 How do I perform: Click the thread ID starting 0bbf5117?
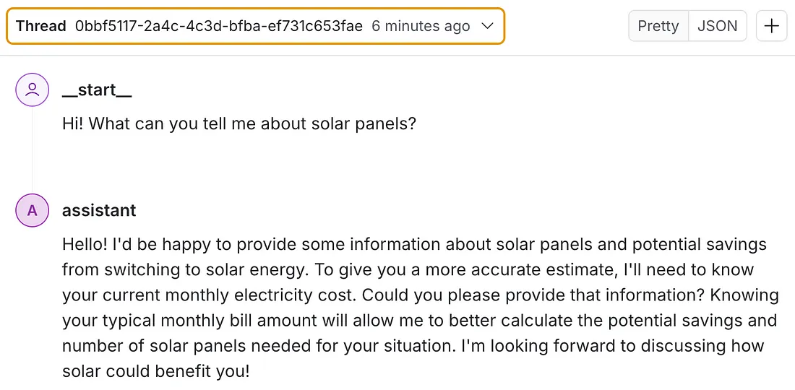click(x=218, y=26)
